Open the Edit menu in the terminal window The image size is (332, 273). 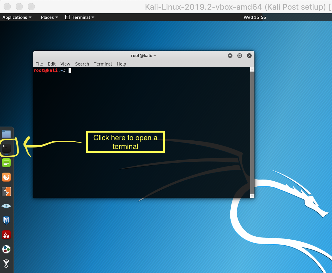click(52, 64)
